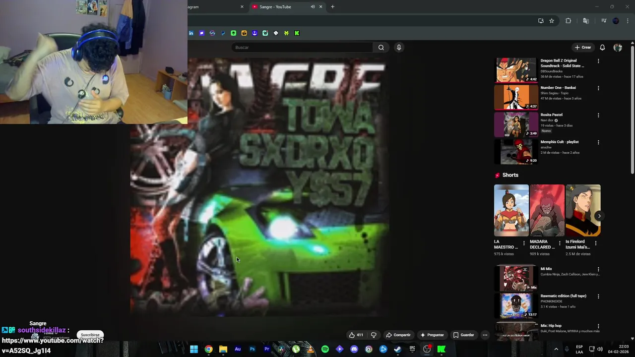Dislike the Sangre video
The width and height of the screenshot is (635, 357).
(374, 335)
